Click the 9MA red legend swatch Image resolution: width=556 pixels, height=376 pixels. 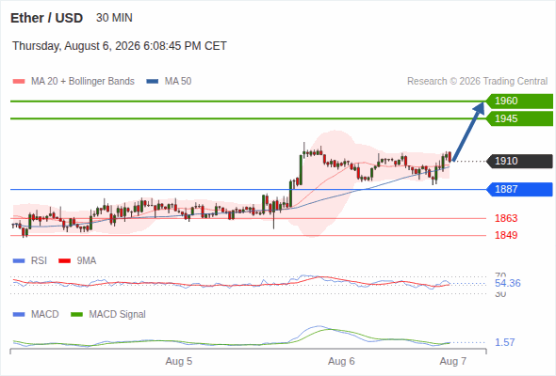tap(64, 261)
